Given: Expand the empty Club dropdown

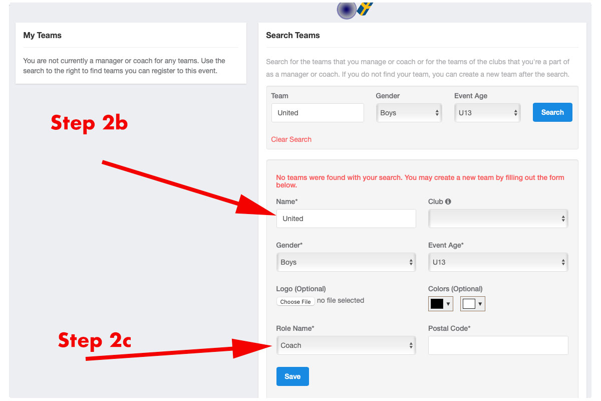Looking at the screenshot, I should (498, 219).
